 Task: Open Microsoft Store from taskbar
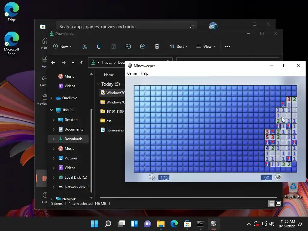pos(187,223)
